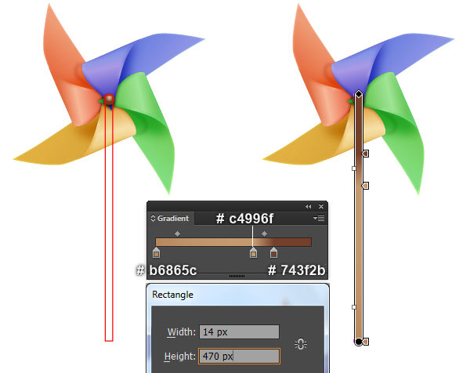The image size is (470, 373).
Task: Cycle Gradient panel views via tab arrows
Action: [153, 219]
